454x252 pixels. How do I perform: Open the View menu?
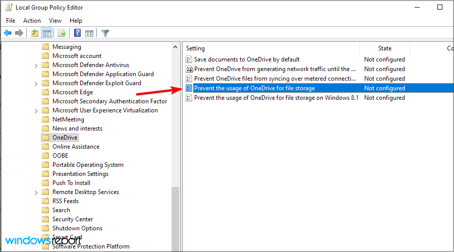(55, 21)
